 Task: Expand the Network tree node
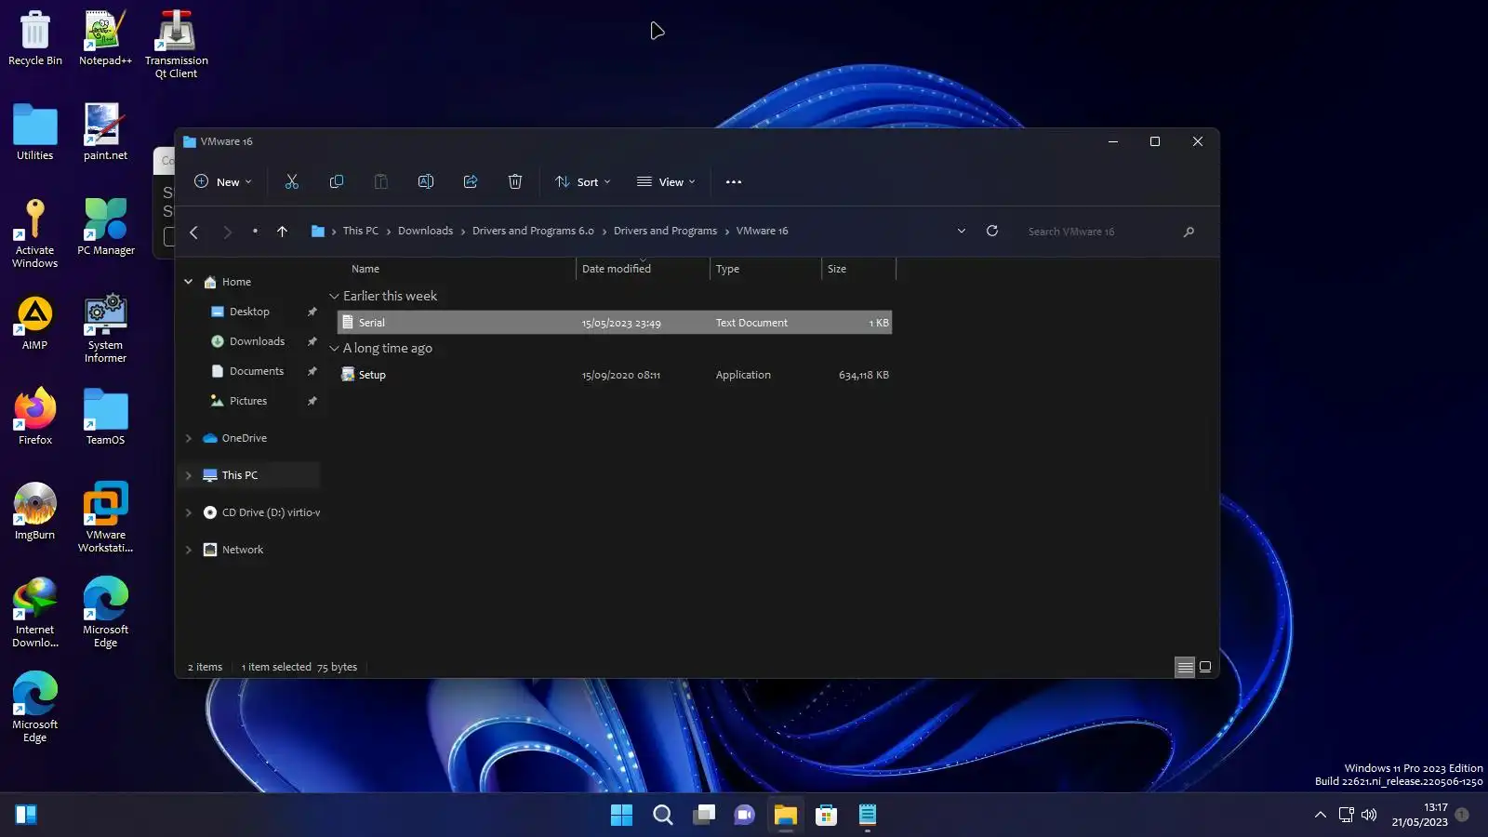click(189, 550)
